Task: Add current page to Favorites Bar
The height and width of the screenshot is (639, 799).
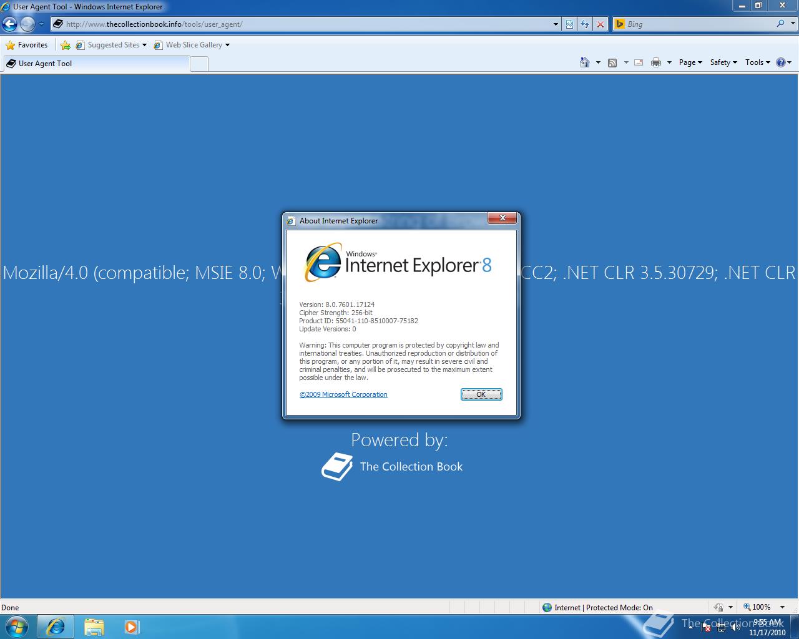Action: pyautogui.click(x=66, y=45)
